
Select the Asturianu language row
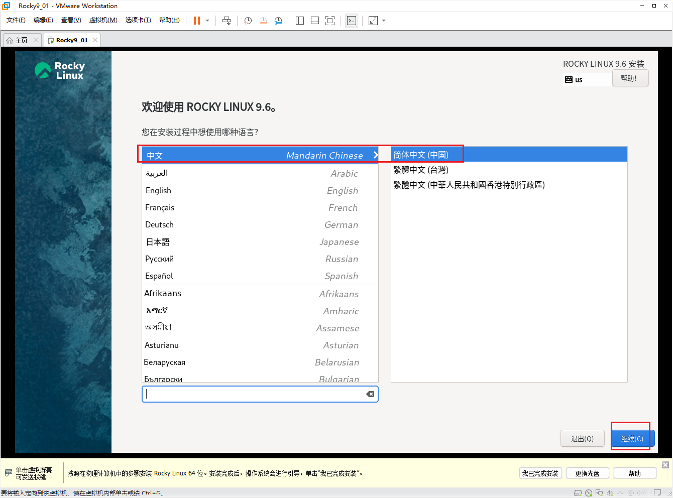[x=260, y=345]
